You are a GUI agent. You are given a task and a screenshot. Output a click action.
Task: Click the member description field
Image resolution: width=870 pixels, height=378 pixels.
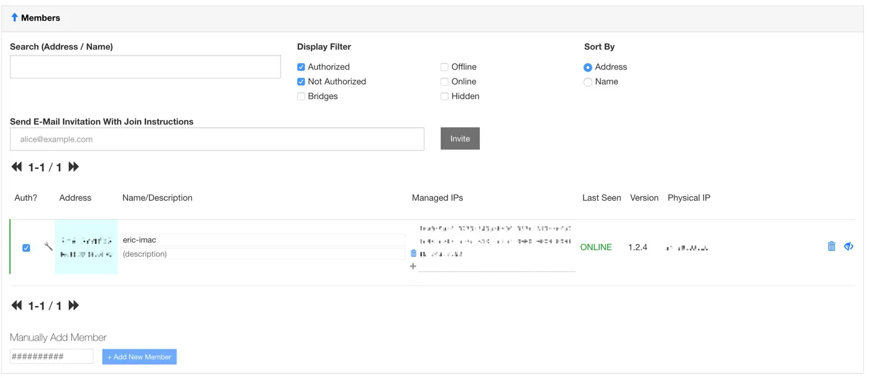pos(263,254)
